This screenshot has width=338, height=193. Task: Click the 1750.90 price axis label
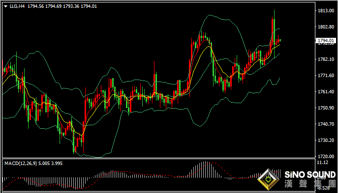click(x=326, y=108)
